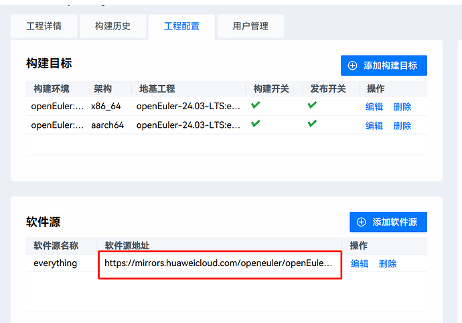
Task: Edit the aarch64 build target
Action: [x=374, y=125]
